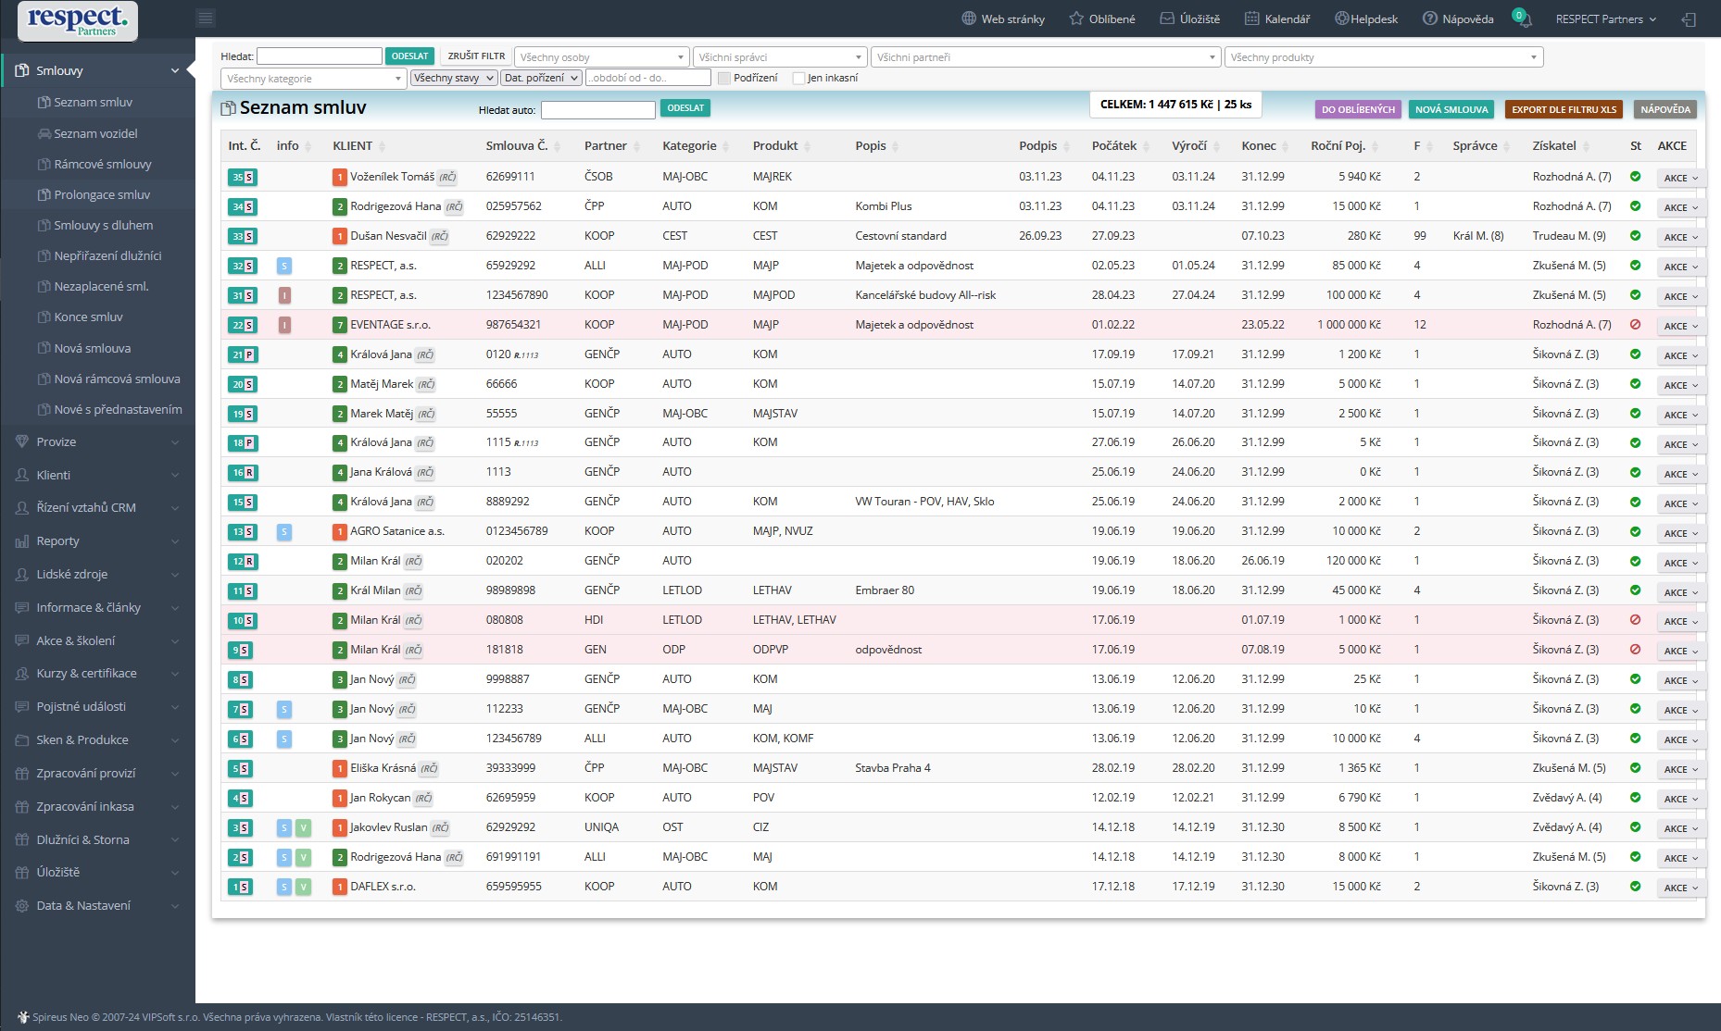Click EXPORT DLE FILTRU XLS button
The height and width of the screenshot is (1031, 1721).
point(1564,109)
